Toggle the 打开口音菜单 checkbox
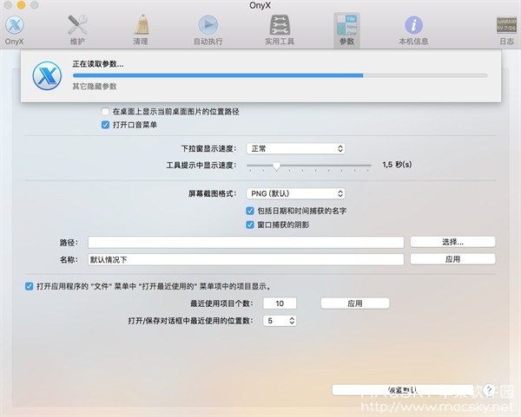Image resolution: width=521 pixels, height=417 pixels. click(105, 125)
